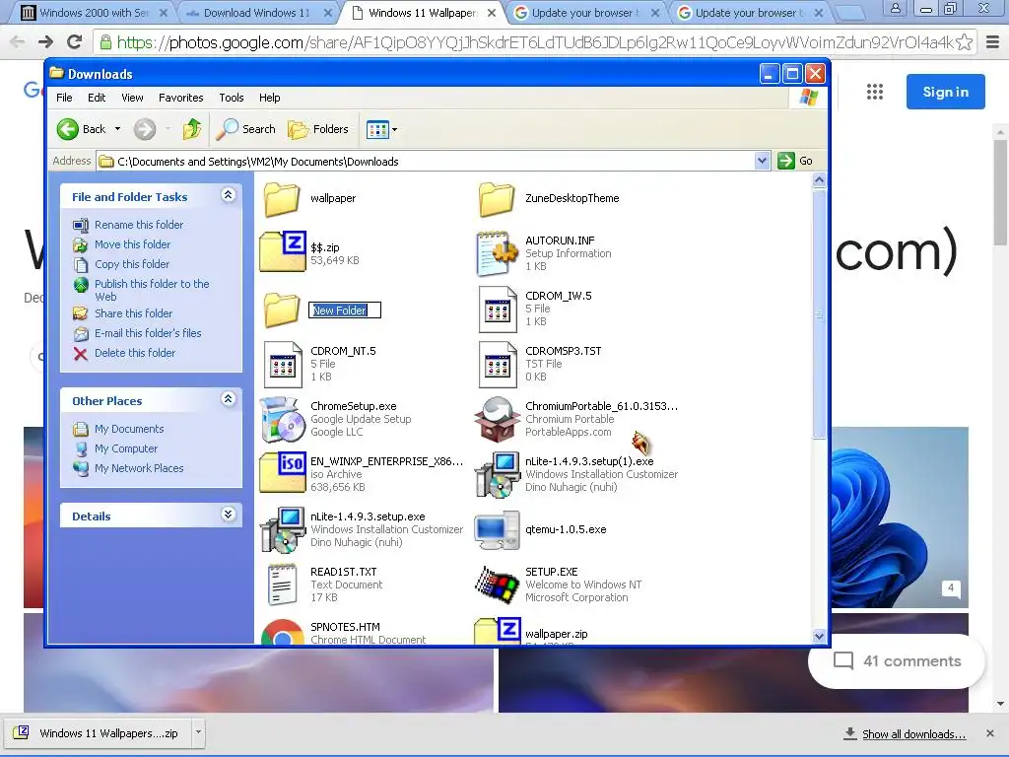The image size is (1009, 757).
Task: Select the SPNOTES.HTM Chrome icon
Action: click(x=283, y=632)
